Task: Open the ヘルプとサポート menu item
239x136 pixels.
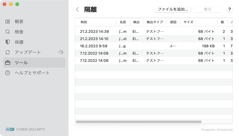Action: [x=32, y=73]
